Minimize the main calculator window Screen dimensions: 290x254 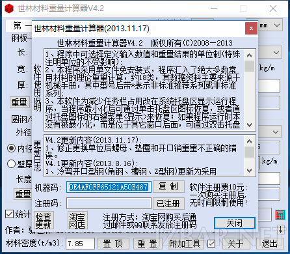pyautogui.click(x=214, y=8)
